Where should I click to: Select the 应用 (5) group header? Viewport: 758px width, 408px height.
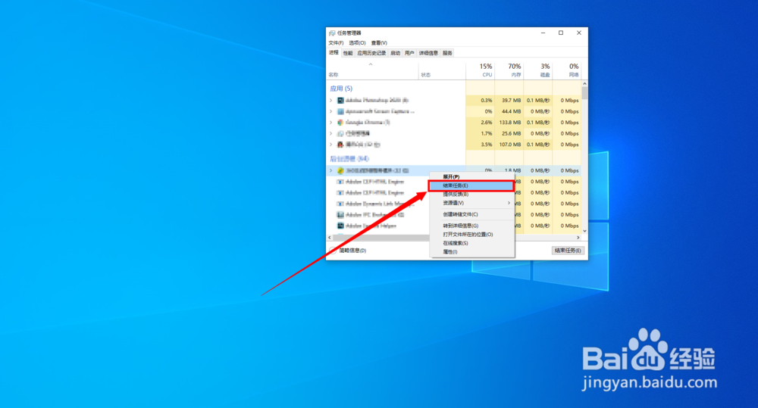coord(341,89)
